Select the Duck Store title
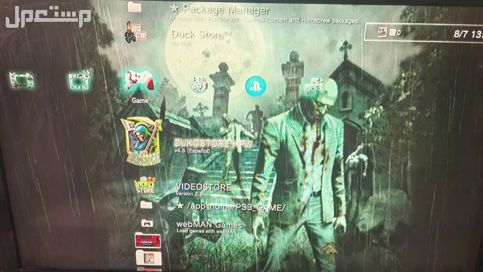The image size is (483, 272). 201,34
